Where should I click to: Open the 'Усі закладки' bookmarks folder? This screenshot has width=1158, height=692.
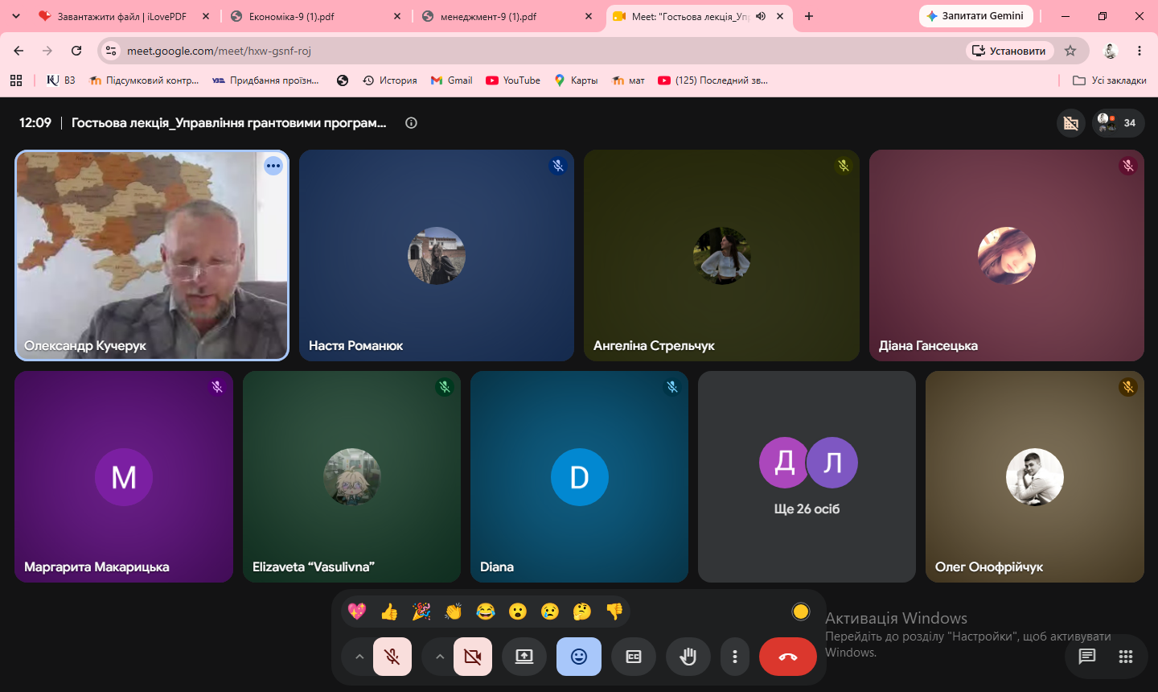pyautogui.click(x=1110, y=80)
